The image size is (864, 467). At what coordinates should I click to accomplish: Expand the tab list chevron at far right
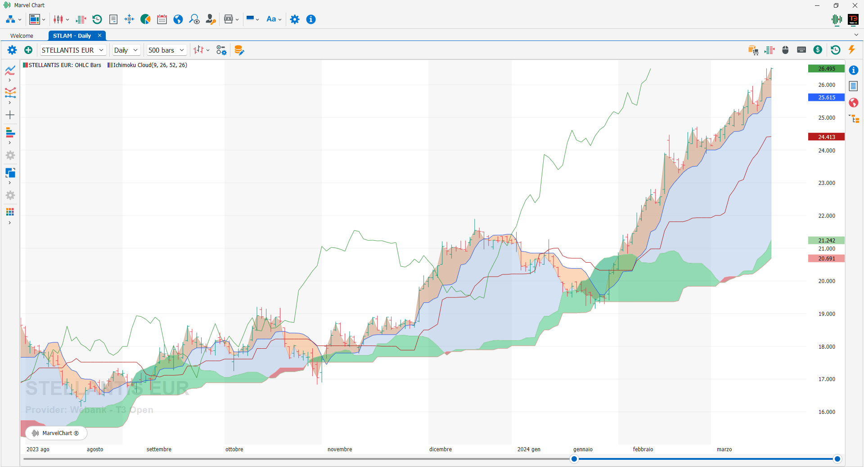pyautogui.click(x=856, y=35)
